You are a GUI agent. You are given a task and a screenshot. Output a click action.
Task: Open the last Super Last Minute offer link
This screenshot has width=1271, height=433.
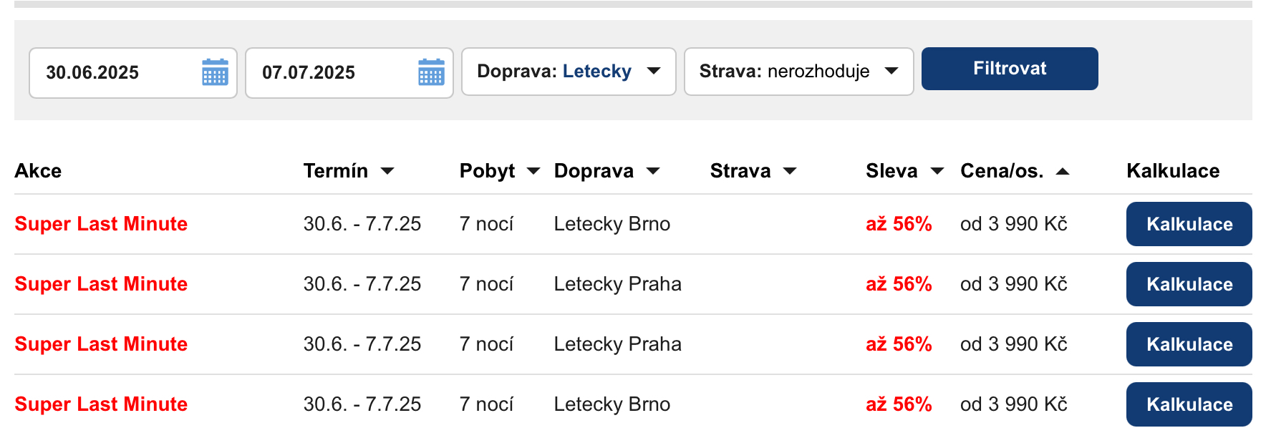[101, 404]
